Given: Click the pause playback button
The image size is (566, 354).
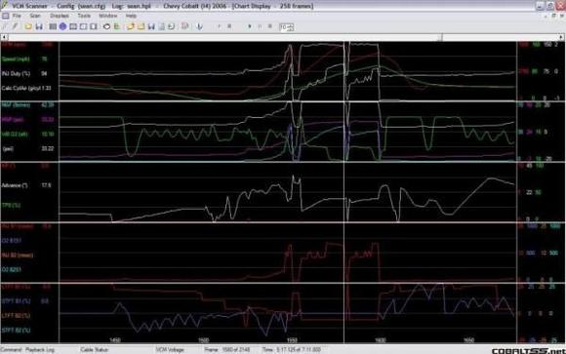Looking at the screenshot, I should (x=260, y=26).
